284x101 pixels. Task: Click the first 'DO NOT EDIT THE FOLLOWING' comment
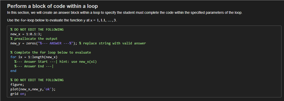coord(37,29)
